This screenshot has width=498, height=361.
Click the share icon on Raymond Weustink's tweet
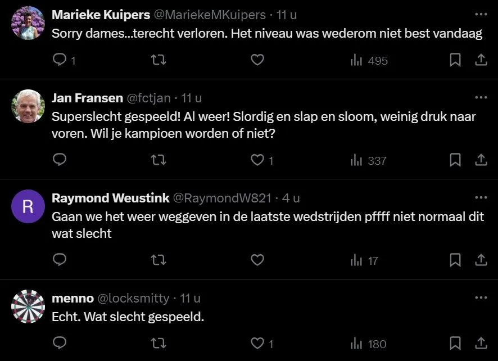point(481,260)
